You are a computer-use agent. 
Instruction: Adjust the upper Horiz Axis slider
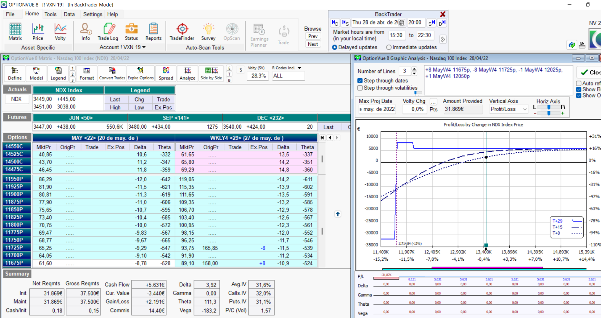[x=549, y=107]
